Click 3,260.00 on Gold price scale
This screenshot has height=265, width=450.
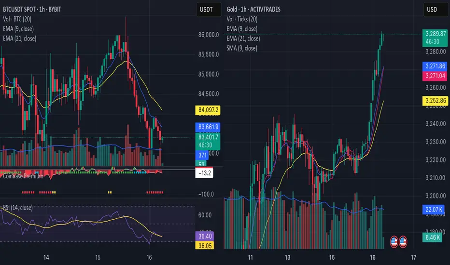tap(436, 88)
